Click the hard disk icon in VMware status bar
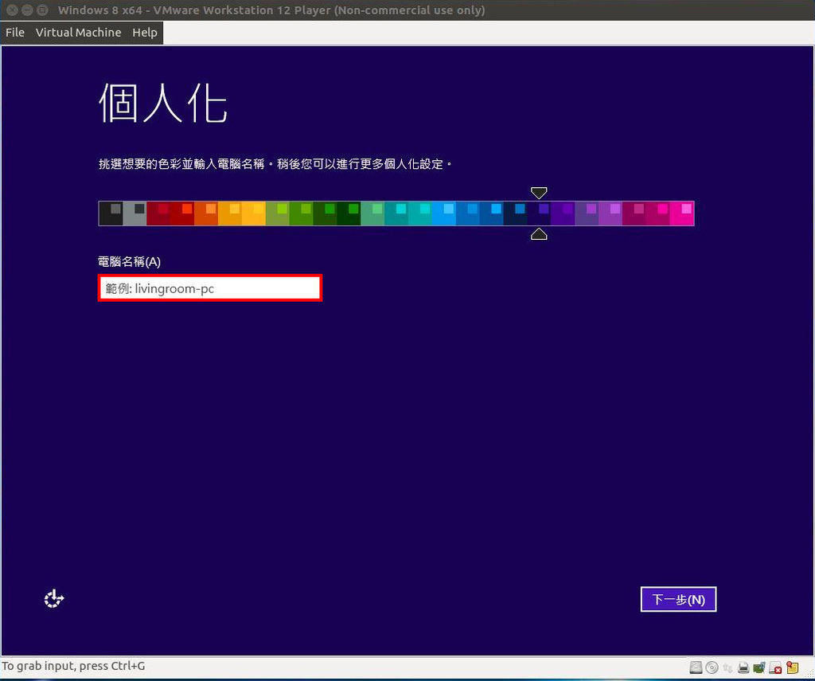The height and width of the screenshot is (681, 815). point(696,667)
